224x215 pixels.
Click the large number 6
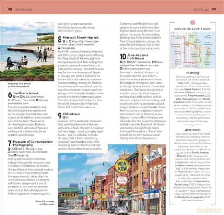[x=10, y=95]
